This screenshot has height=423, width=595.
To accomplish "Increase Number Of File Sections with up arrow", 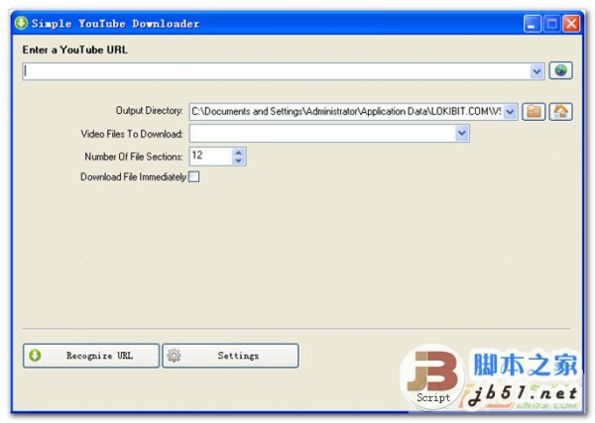I will (238, 153).
